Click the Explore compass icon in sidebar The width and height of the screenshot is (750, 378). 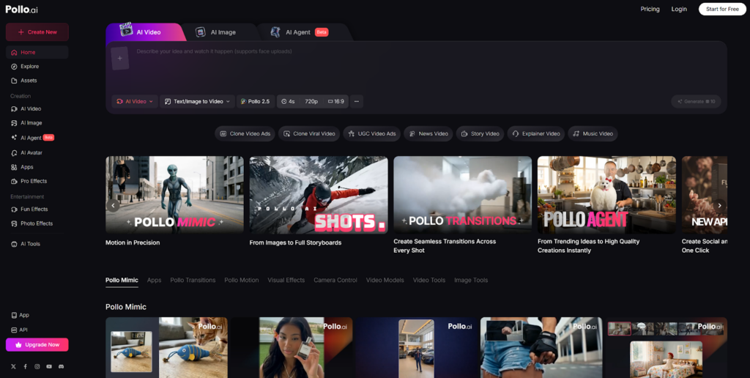coord(14,67)
